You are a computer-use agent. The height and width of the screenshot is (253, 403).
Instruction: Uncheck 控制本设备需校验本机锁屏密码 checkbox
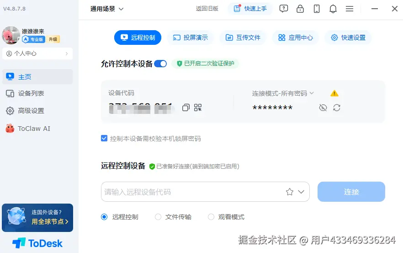tap(104, 139)
